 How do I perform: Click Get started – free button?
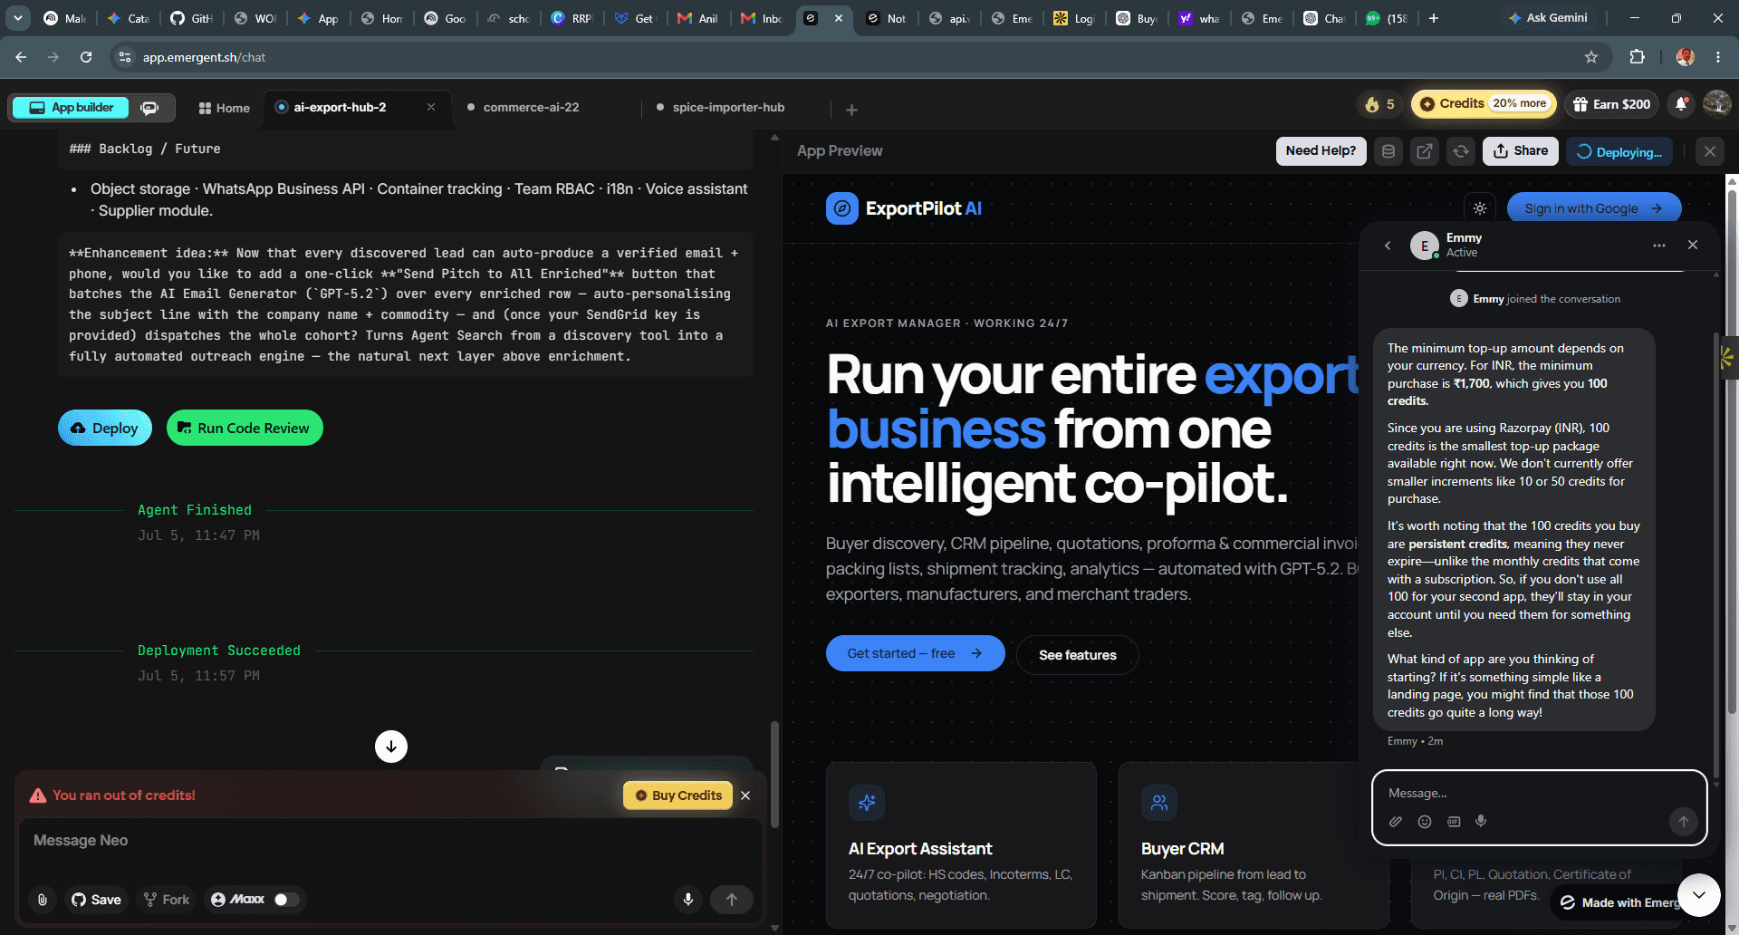(915, 653)
